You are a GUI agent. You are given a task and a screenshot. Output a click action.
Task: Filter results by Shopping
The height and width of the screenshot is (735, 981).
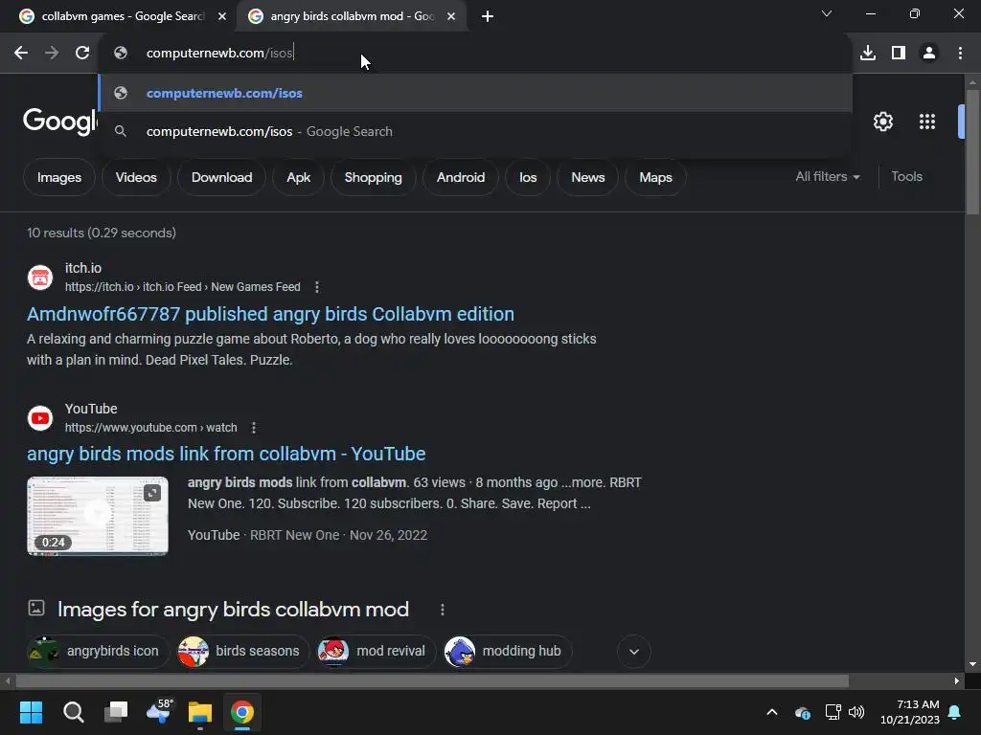373,177
